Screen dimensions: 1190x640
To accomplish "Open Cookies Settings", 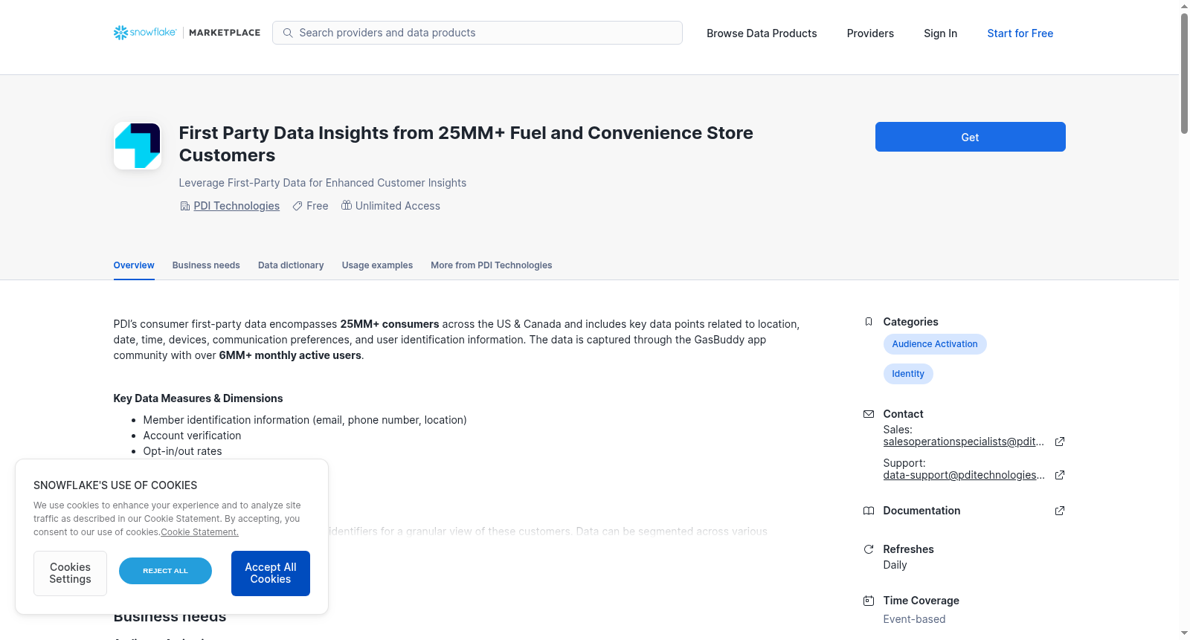I will click(x=70, y=573).
